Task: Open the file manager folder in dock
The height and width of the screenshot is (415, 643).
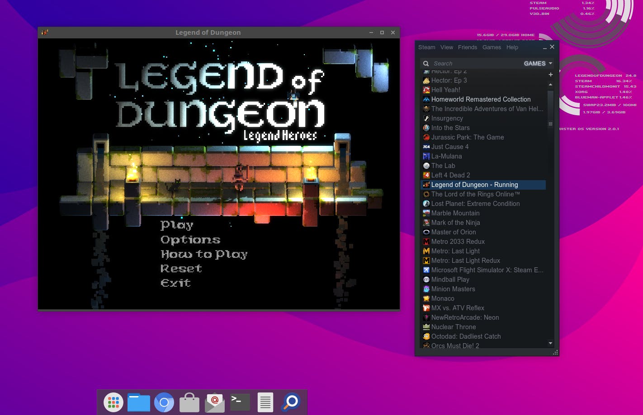Action: [138, 402]
